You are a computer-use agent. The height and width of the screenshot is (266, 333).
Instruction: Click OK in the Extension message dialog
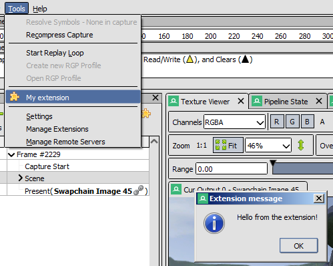(x=298, y=245)
